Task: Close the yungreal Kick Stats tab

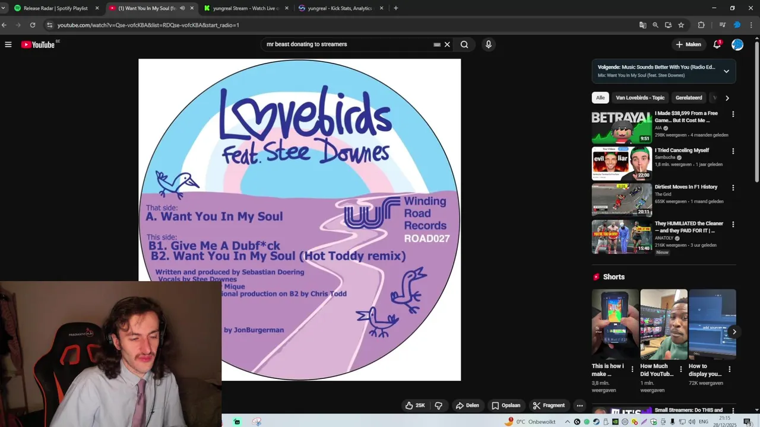Action: [381, 8]
